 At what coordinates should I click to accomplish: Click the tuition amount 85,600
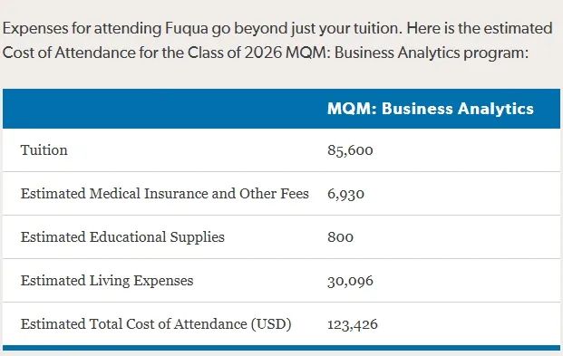350,150
